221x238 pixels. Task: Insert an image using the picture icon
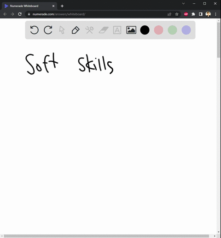[x=131, y=30]
